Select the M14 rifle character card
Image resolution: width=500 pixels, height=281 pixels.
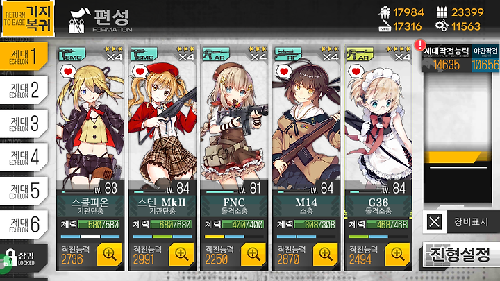pos(306,158)
